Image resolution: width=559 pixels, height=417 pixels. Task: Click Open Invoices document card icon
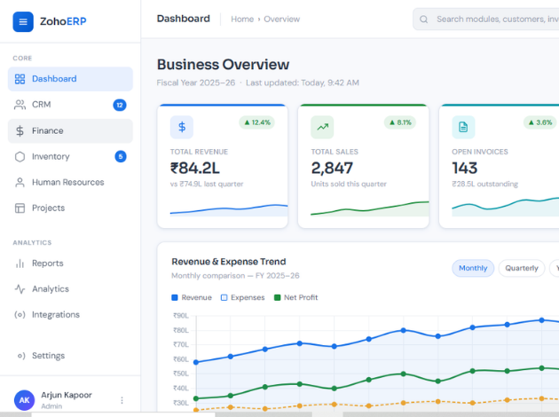click(463, 127)
